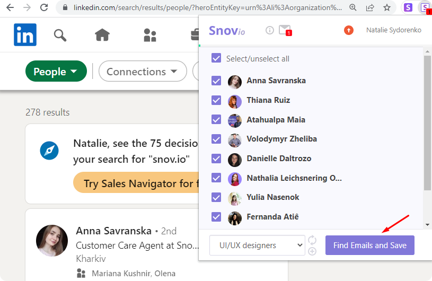Open Snov.io mail notifications icon
The image size is (432, 281).
point(285,30)
